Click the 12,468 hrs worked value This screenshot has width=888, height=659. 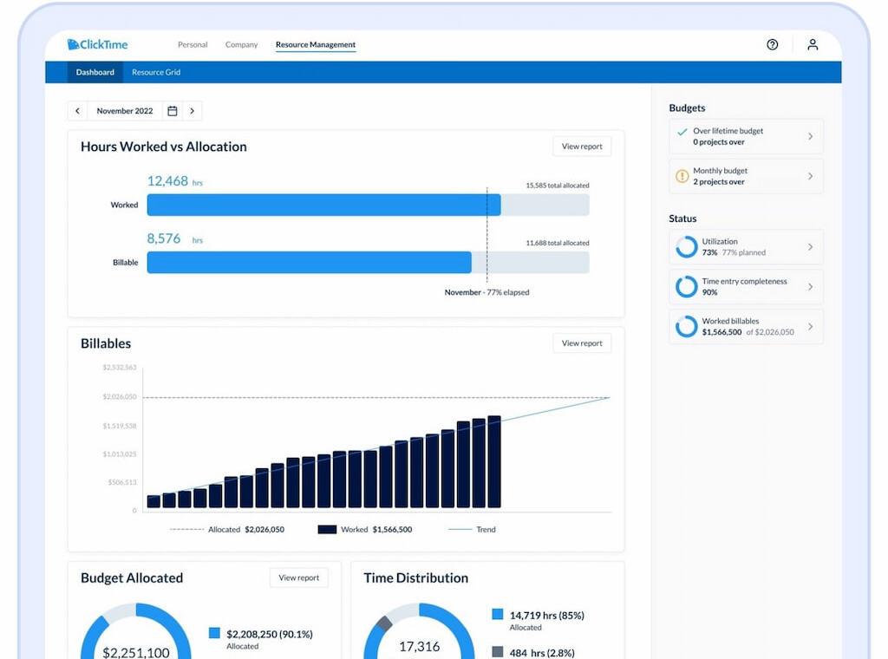pos(175,181)
